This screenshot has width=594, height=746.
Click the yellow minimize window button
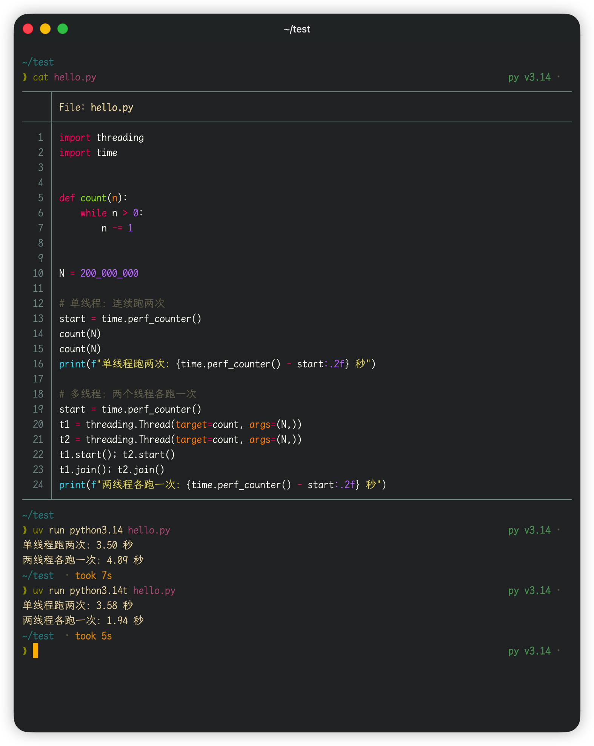45,29
